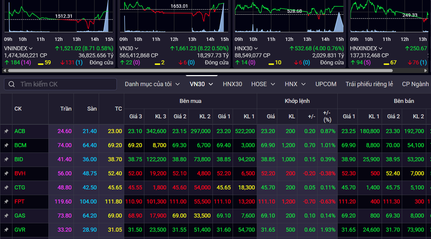
Task: Open the Trái phiếu riêng lẻ tab
Action: (369, 84)
